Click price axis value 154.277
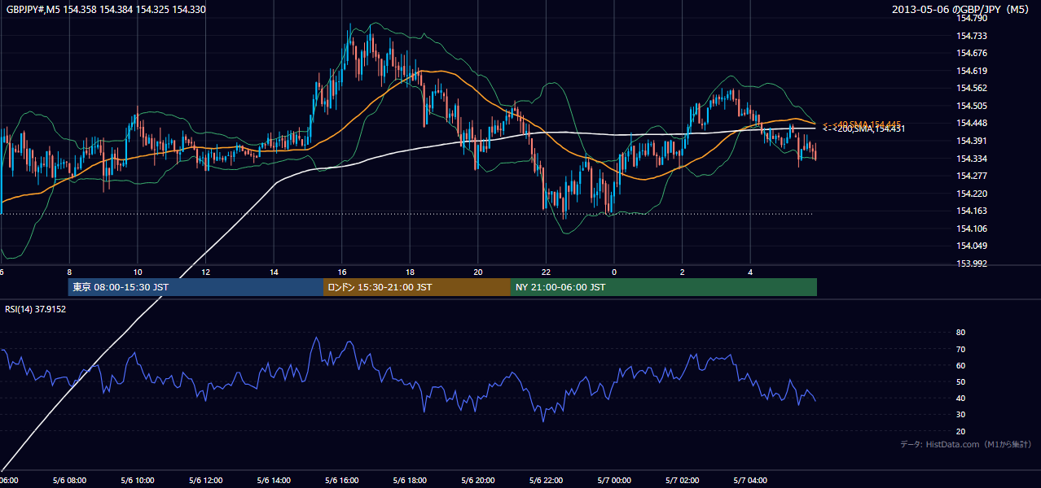This screenshot has height=488, width=1041. click(973, 176)
